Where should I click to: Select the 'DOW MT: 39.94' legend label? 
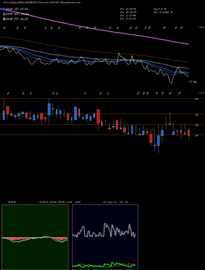pyautogui.click(x=17, y=14)
